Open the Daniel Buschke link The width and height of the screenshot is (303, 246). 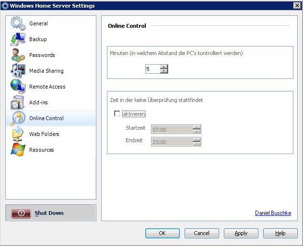tap(273, 213)
